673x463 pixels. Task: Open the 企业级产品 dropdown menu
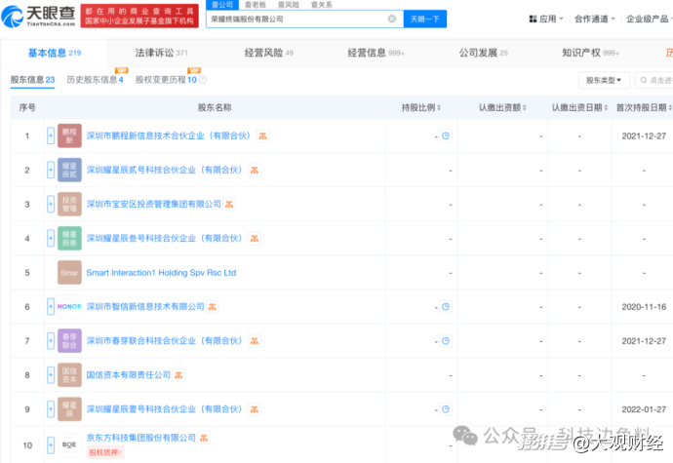coord(649,19)
